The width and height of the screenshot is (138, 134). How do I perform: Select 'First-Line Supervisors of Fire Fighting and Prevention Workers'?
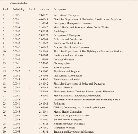(x=88, y=52)
